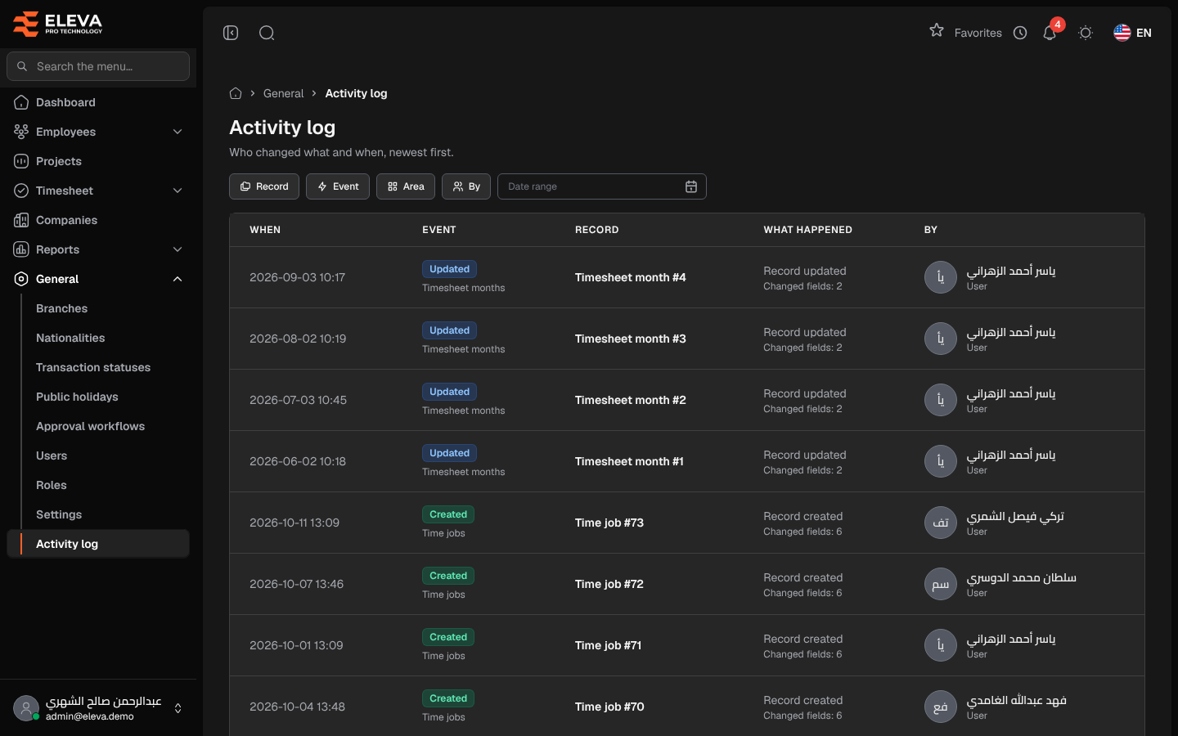Viewport: 1178px width, 736px height.
Task: Expand the Reports menu chevron
Action: click(178, 249)
